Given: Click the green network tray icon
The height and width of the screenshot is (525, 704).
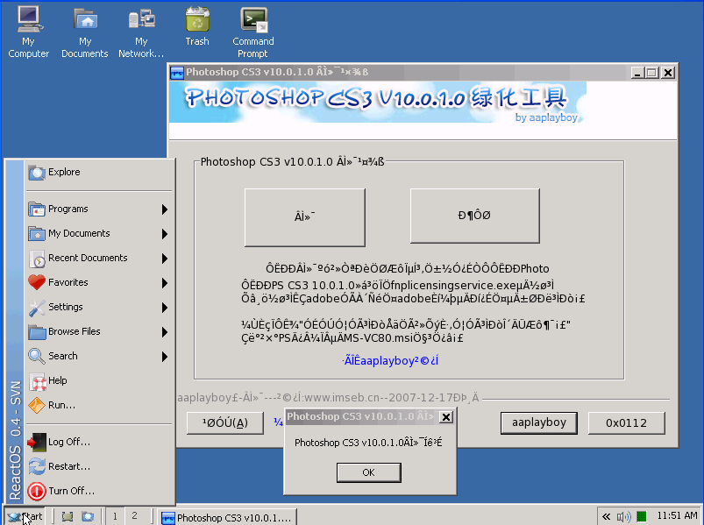Looking at the screenshot, I should (642, 517).
